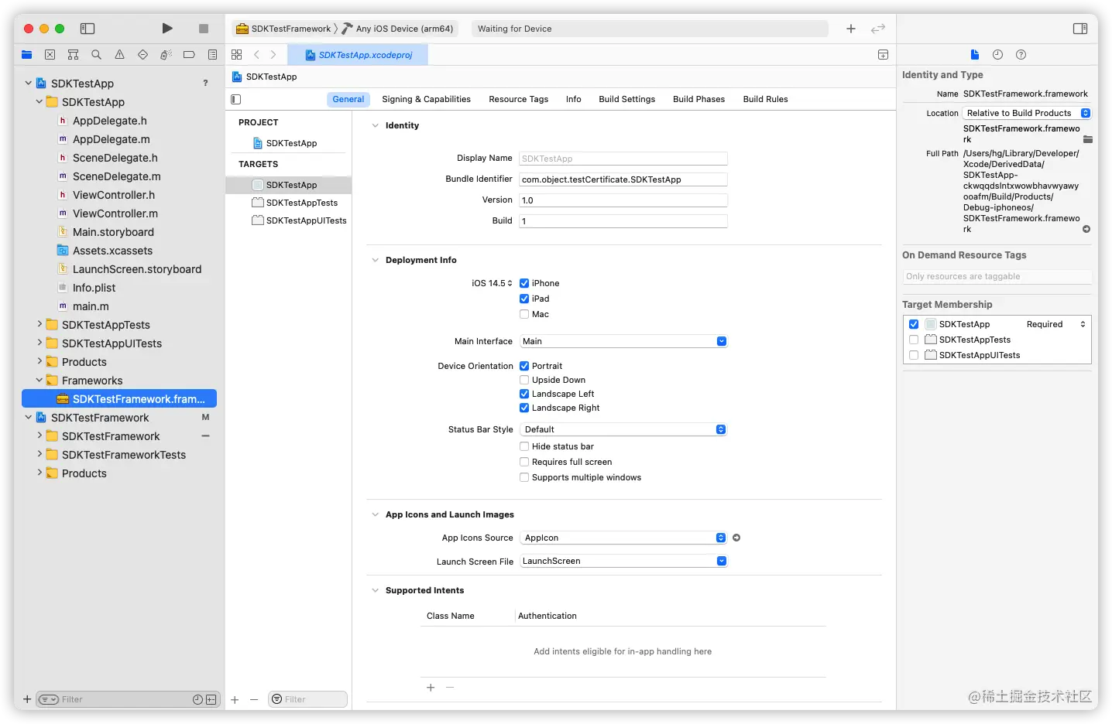Open the App Icons Source dropdown
The height and width of the screenshot is (724, 1112).
(623, 538)
